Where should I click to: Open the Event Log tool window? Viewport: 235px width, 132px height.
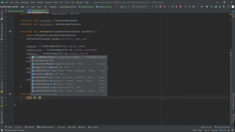click(x=206, y=127)
